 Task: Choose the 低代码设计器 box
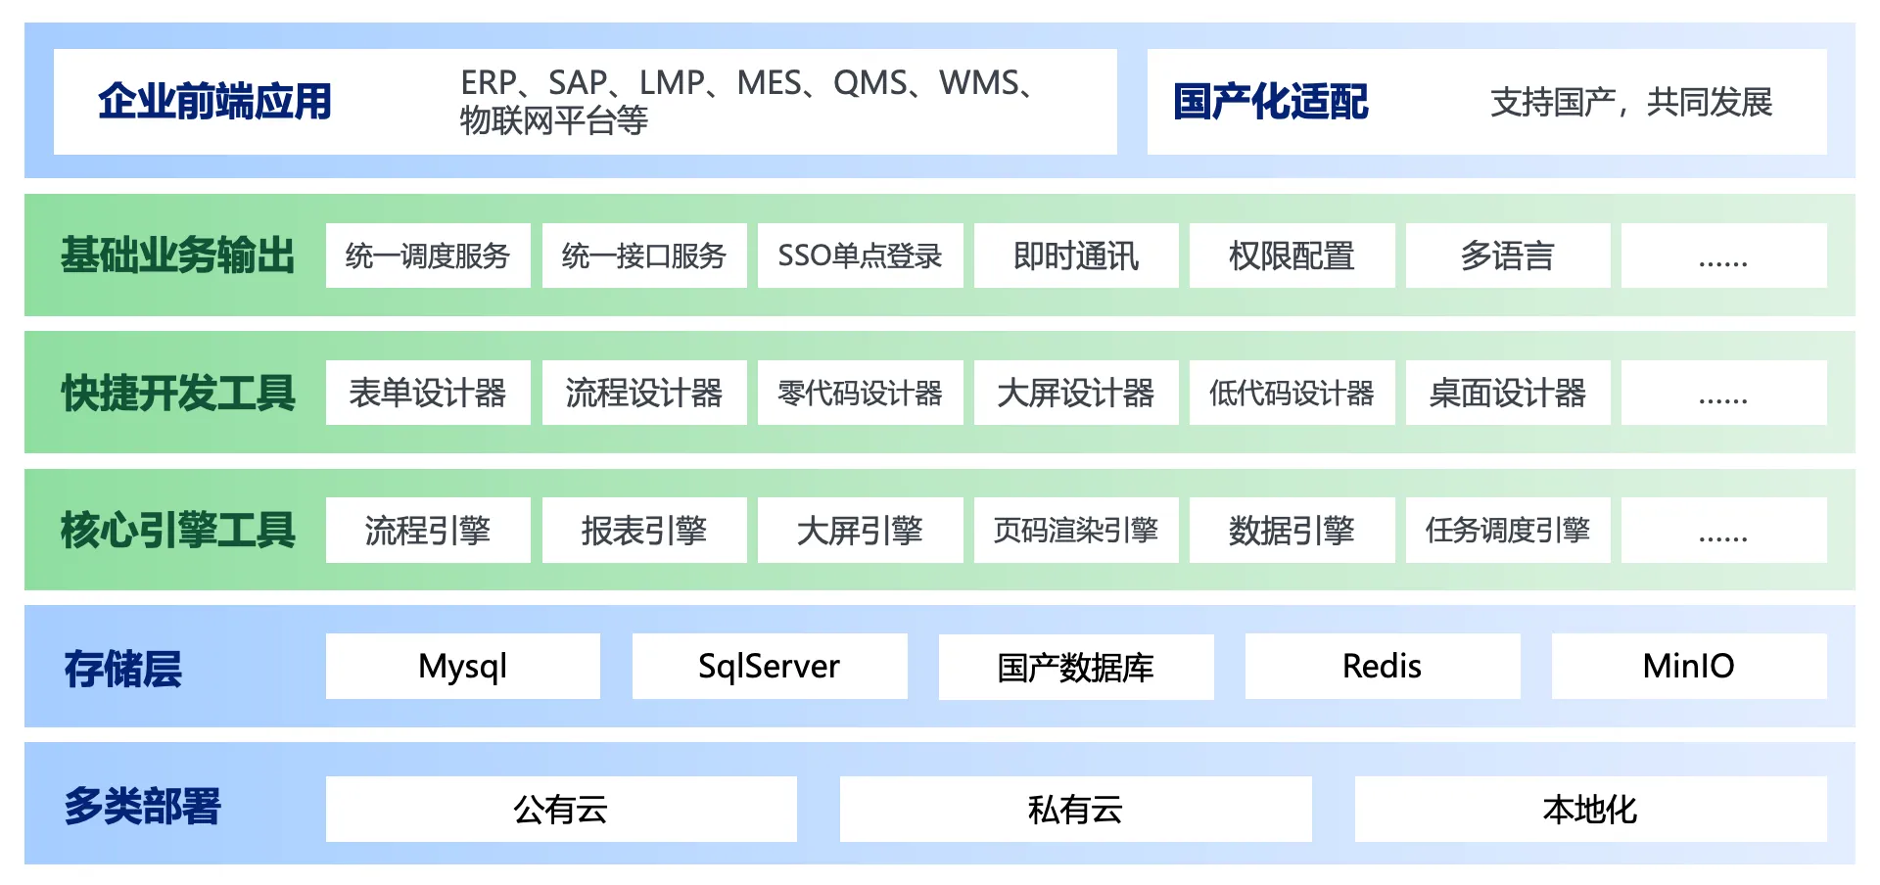[1292, 393]
